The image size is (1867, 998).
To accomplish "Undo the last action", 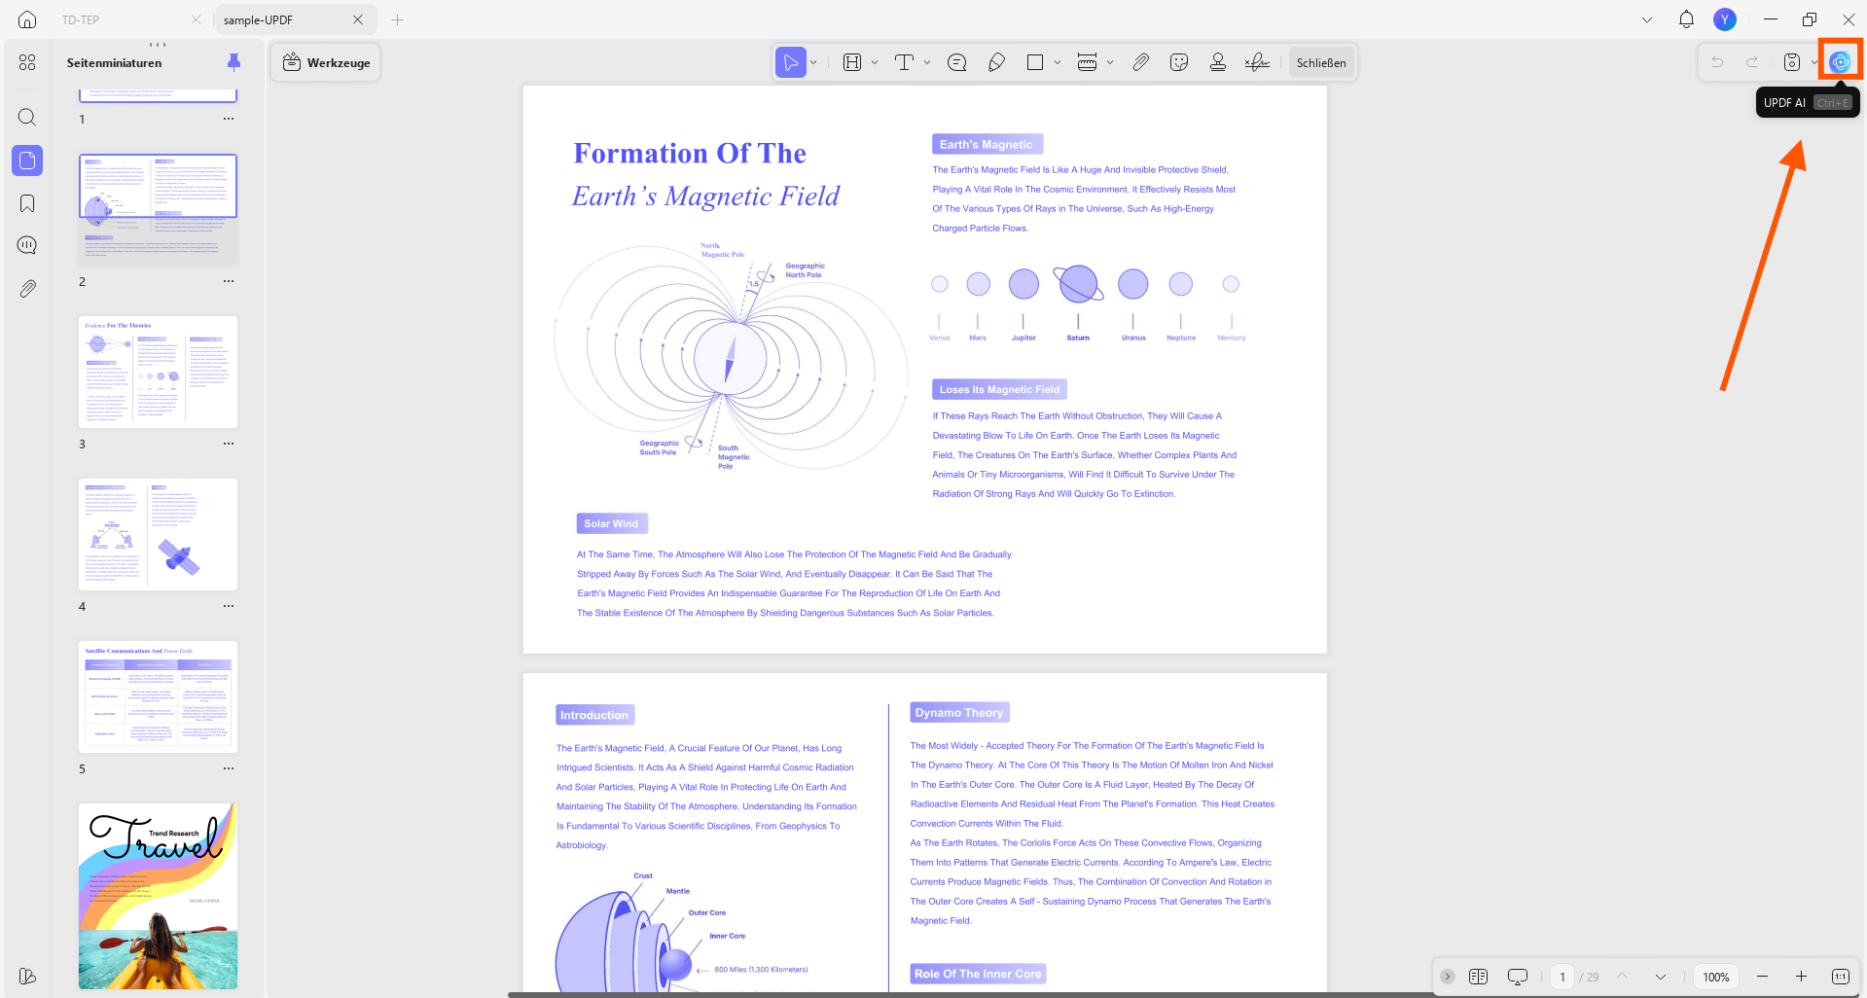I will [x=1717, y=62].
